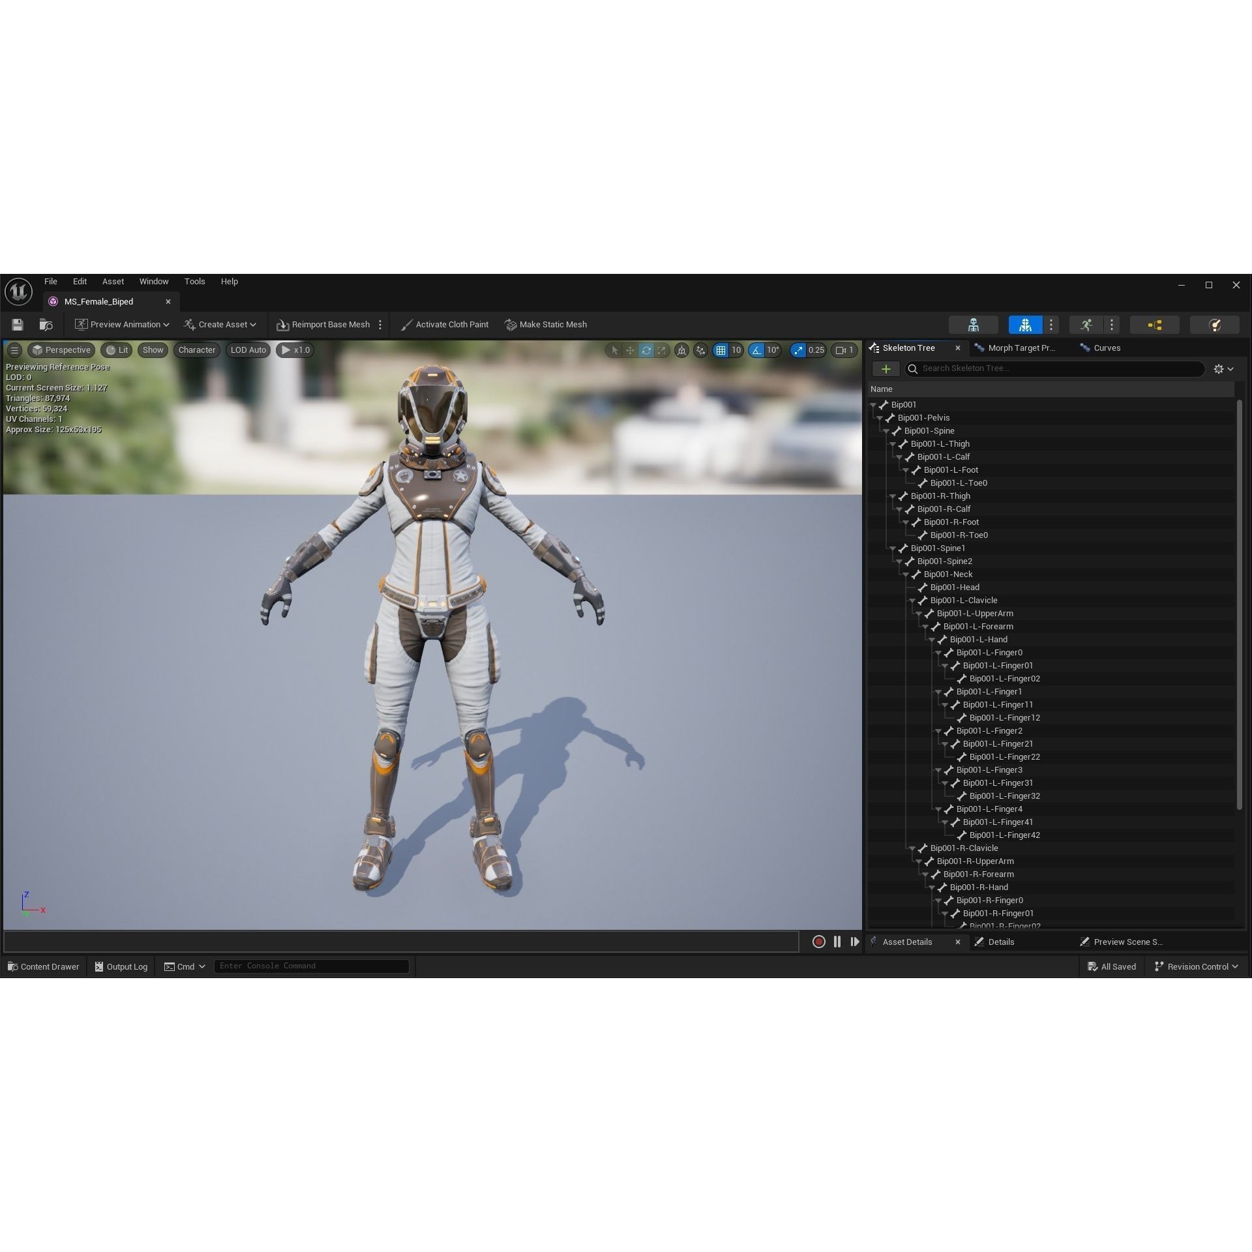The image size is (1252, 1252).
Task: Switch to Animation editor mode icon
Action: [x=1086, y=325]
